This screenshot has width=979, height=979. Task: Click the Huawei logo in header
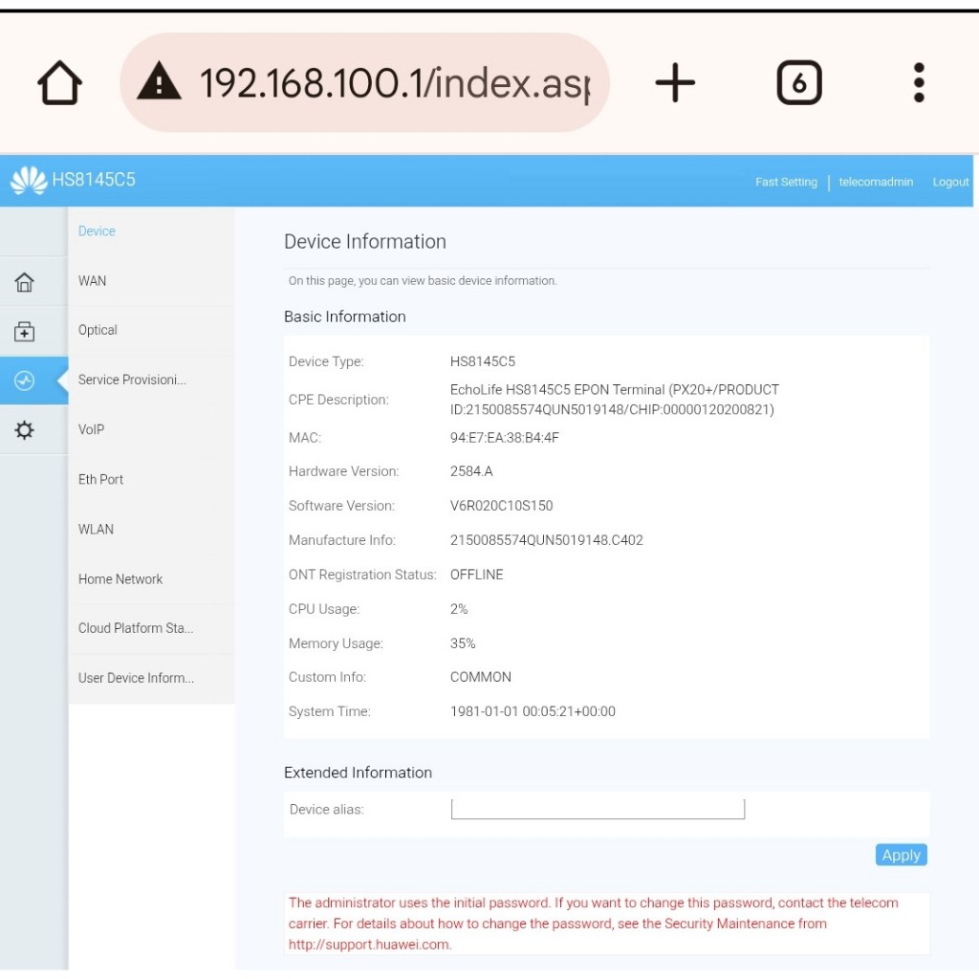point(28,180)
